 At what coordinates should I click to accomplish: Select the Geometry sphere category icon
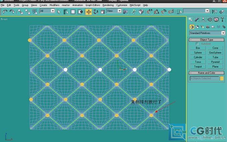tap(192, 27)
